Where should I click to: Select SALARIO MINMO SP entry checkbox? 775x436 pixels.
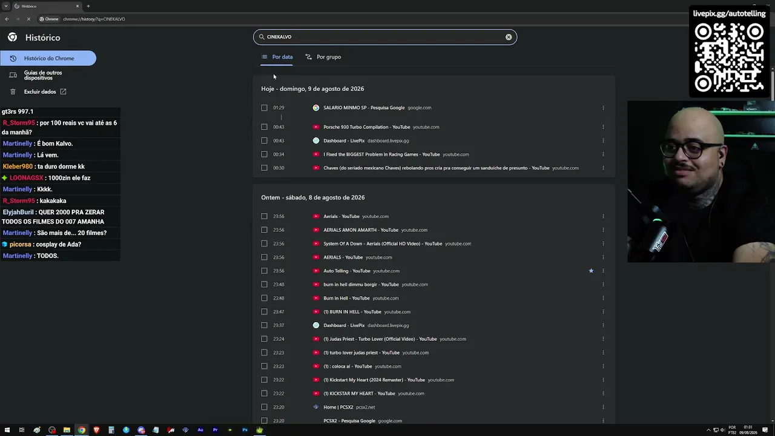(x=264, y=108)
